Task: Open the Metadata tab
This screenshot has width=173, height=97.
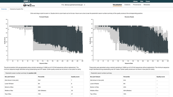Action: click(x=147, y=5)
